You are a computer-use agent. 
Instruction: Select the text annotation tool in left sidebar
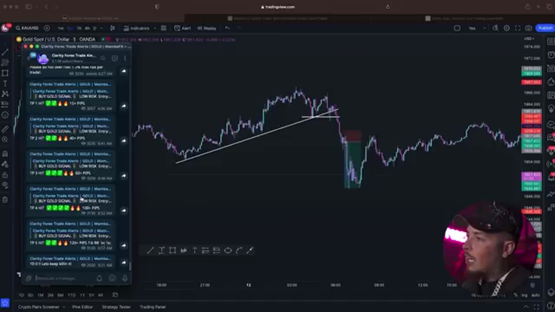pyautogui.click(x=5, y=83)
